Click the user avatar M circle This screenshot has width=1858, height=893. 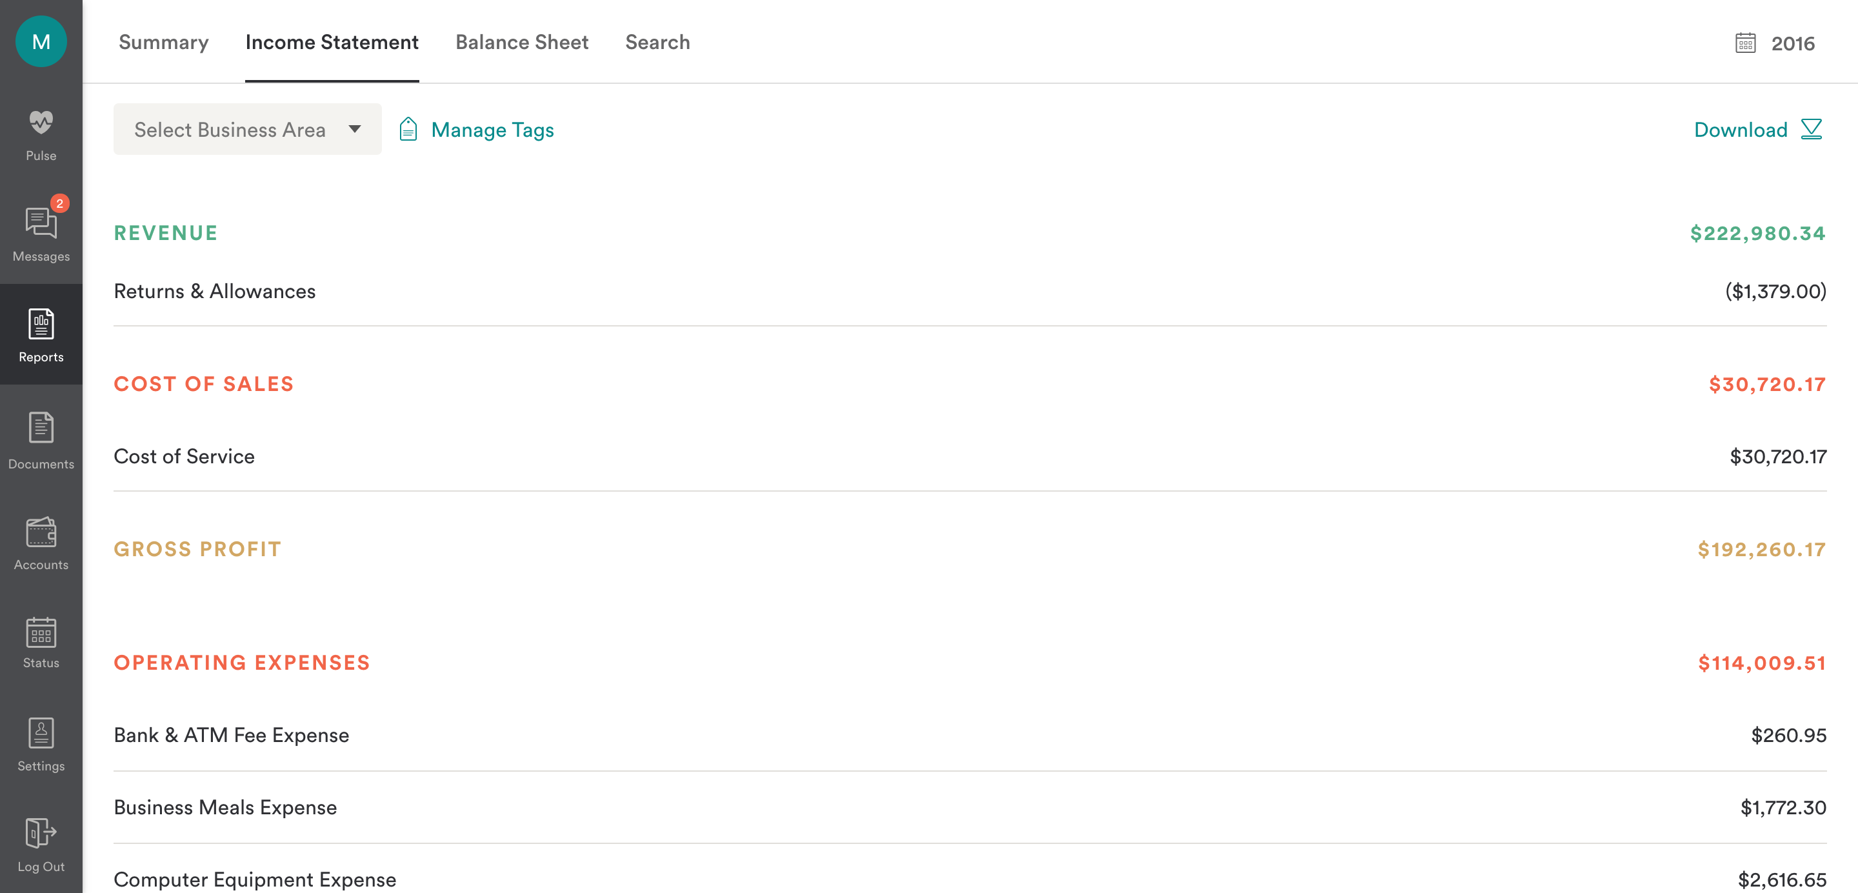[41, 42]
